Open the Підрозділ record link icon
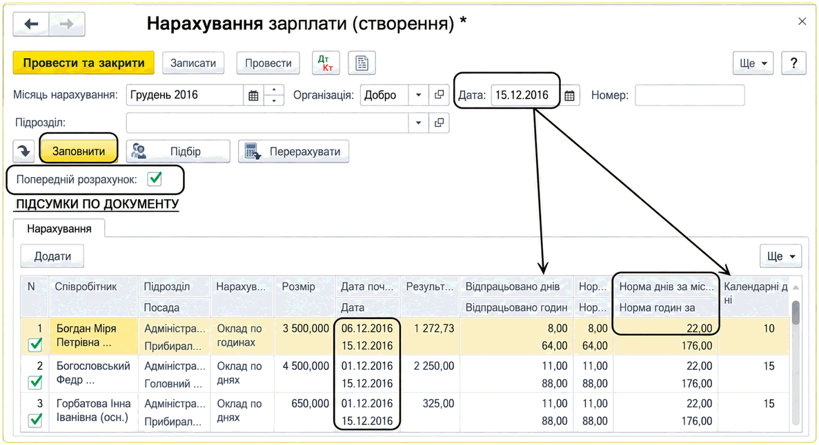This screenshot has height=445, width=819. (440, 123)
